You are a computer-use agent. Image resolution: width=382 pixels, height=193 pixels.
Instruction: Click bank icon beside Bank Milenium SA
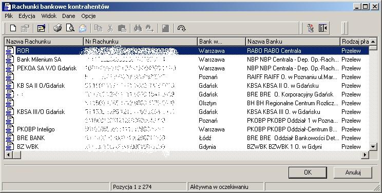[10, 60]
